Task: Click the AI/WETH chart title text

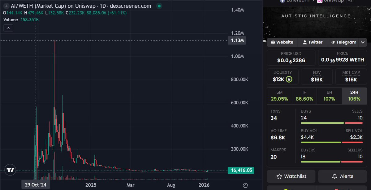Action: coord(81,6)
